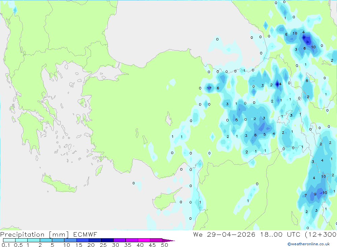
Task: Click the '0.1' legend scale label
Action: tap(6, 245)
